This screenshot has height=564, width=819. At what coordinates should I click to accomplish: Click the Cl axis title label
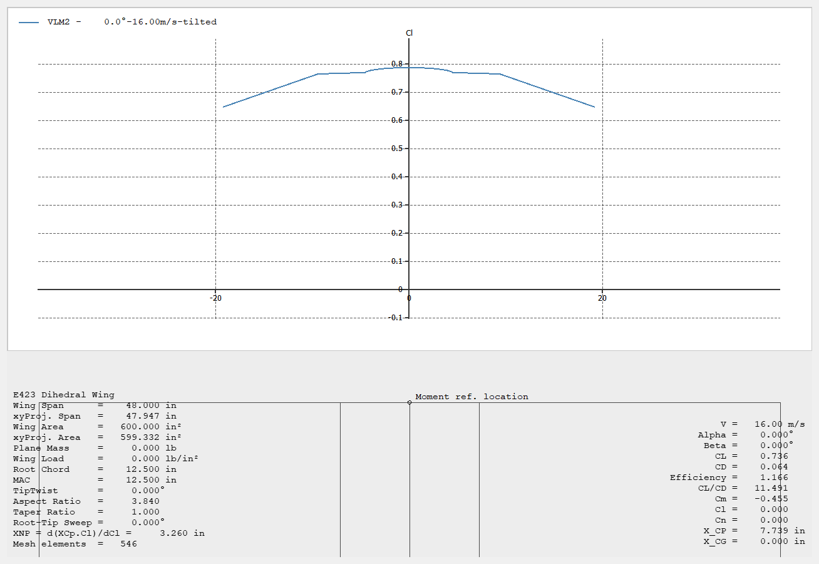[409, 33]
